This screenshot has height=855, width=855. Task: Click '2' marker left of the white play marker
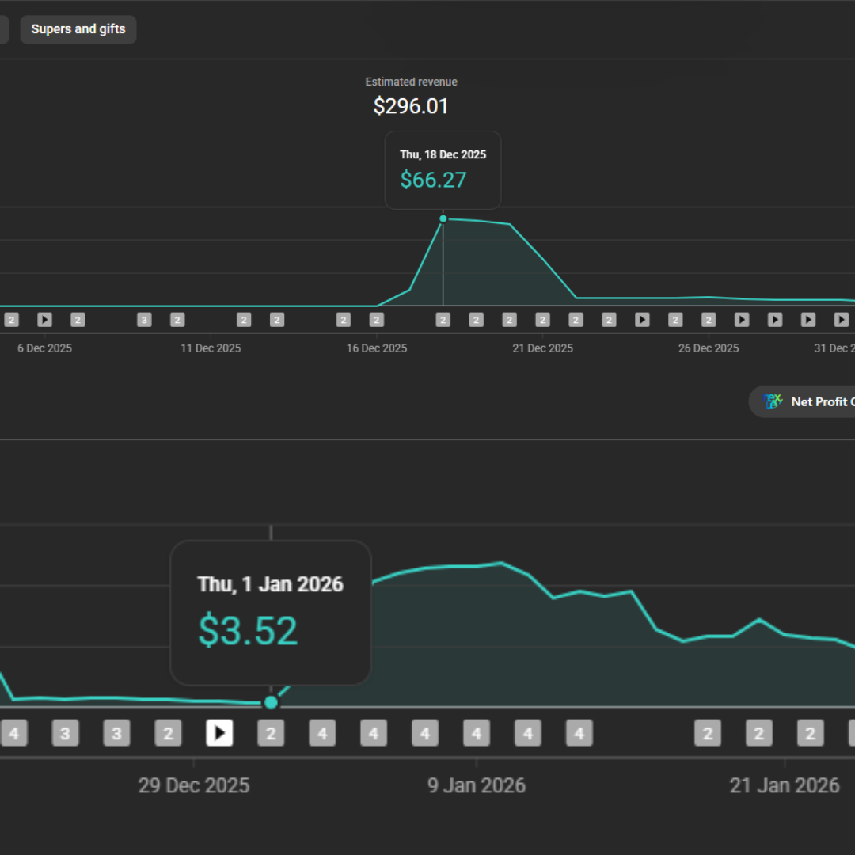pyautogui.click(x=168, y=733)
